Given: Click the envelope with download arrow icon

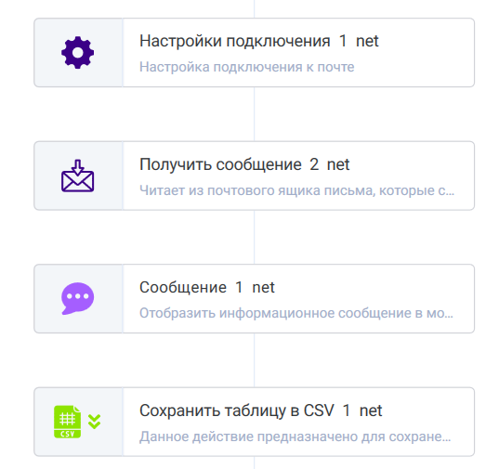Looking at the screenshot, I should pos(77,176).
